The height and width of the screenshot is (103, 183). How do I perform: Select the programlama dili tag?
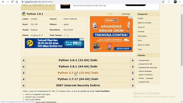[145, 64]
